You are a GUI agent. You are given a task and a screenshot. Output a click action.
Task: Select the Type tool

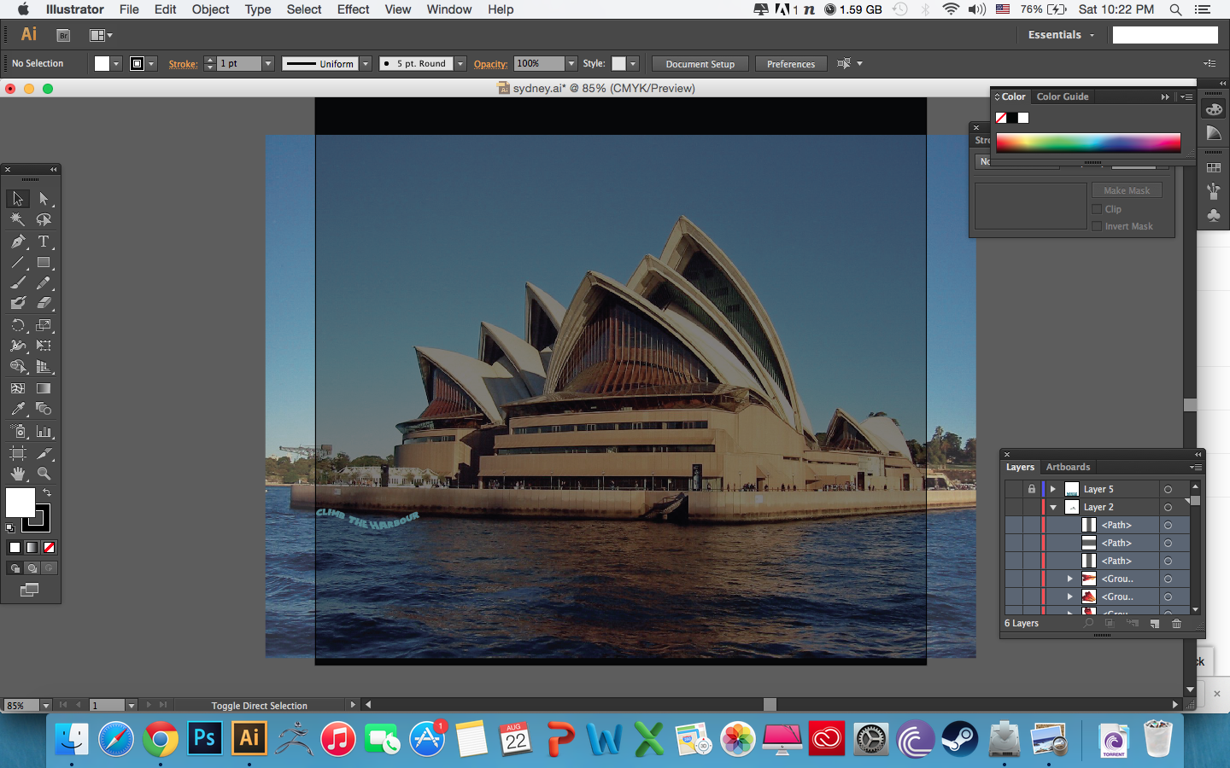(44, 241)
